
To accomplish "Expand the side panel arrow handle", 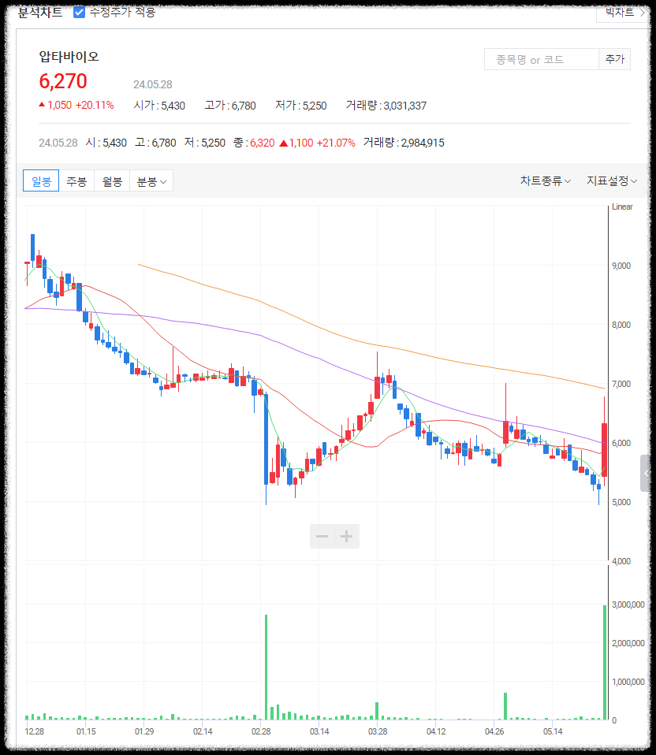I will pyautogui.click(x=646, y=474).
